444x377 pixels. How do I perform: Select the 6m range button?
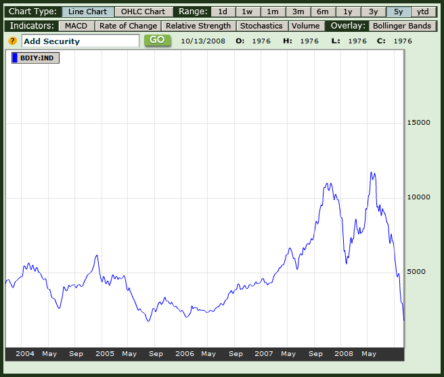[x=323, y=12]
